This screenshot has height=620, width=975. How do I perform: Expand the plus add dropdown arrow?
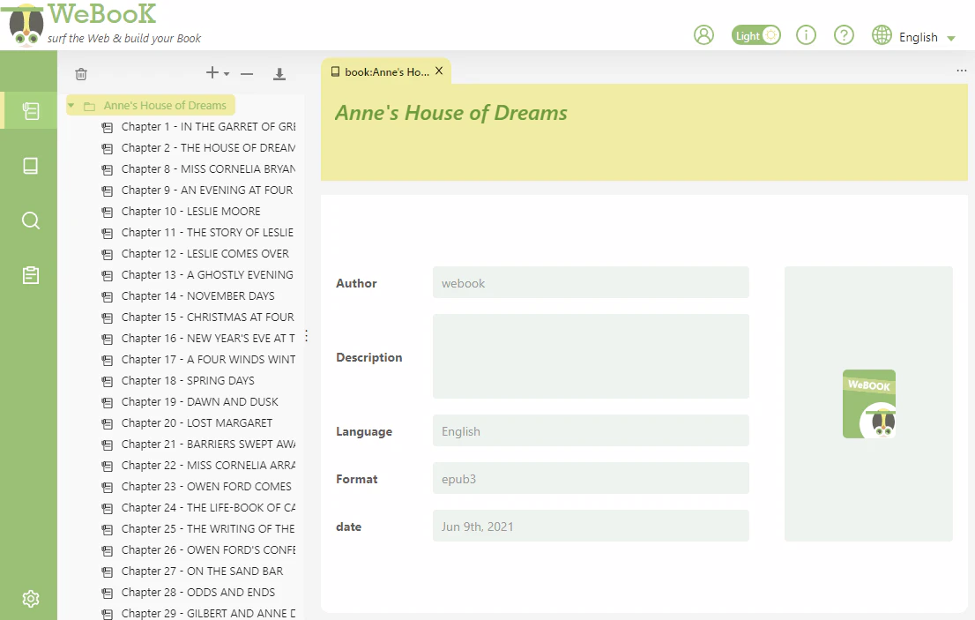click(227, 74)
